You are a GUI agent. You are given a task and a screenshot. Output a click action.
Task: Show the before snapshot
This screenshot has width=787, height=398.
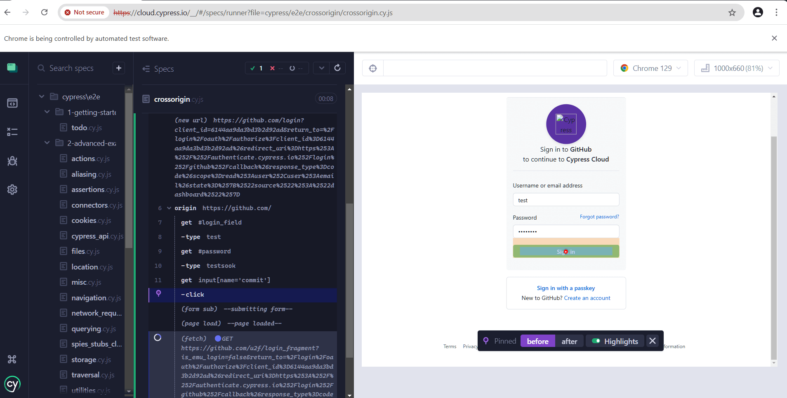tap(538, 341)
